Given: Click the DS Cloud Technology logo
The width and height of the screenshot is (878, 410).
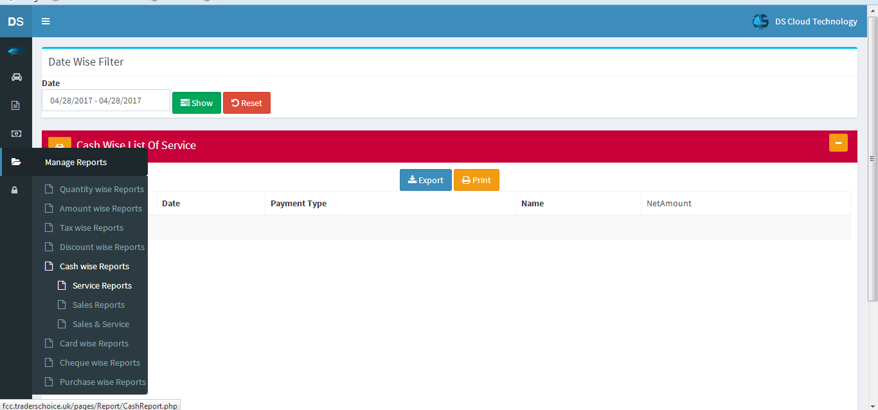Looking at the screenshot, I should [x=760, y=21].
